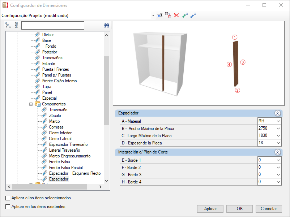Click the Componentes folder icon
Screen dimensions: 290x217
click(38, 104)
